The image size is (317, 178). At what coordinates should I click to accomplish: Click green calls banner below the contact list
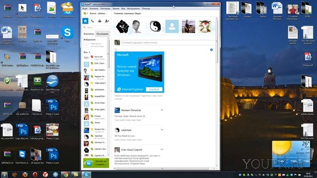(x=96, y=163)
